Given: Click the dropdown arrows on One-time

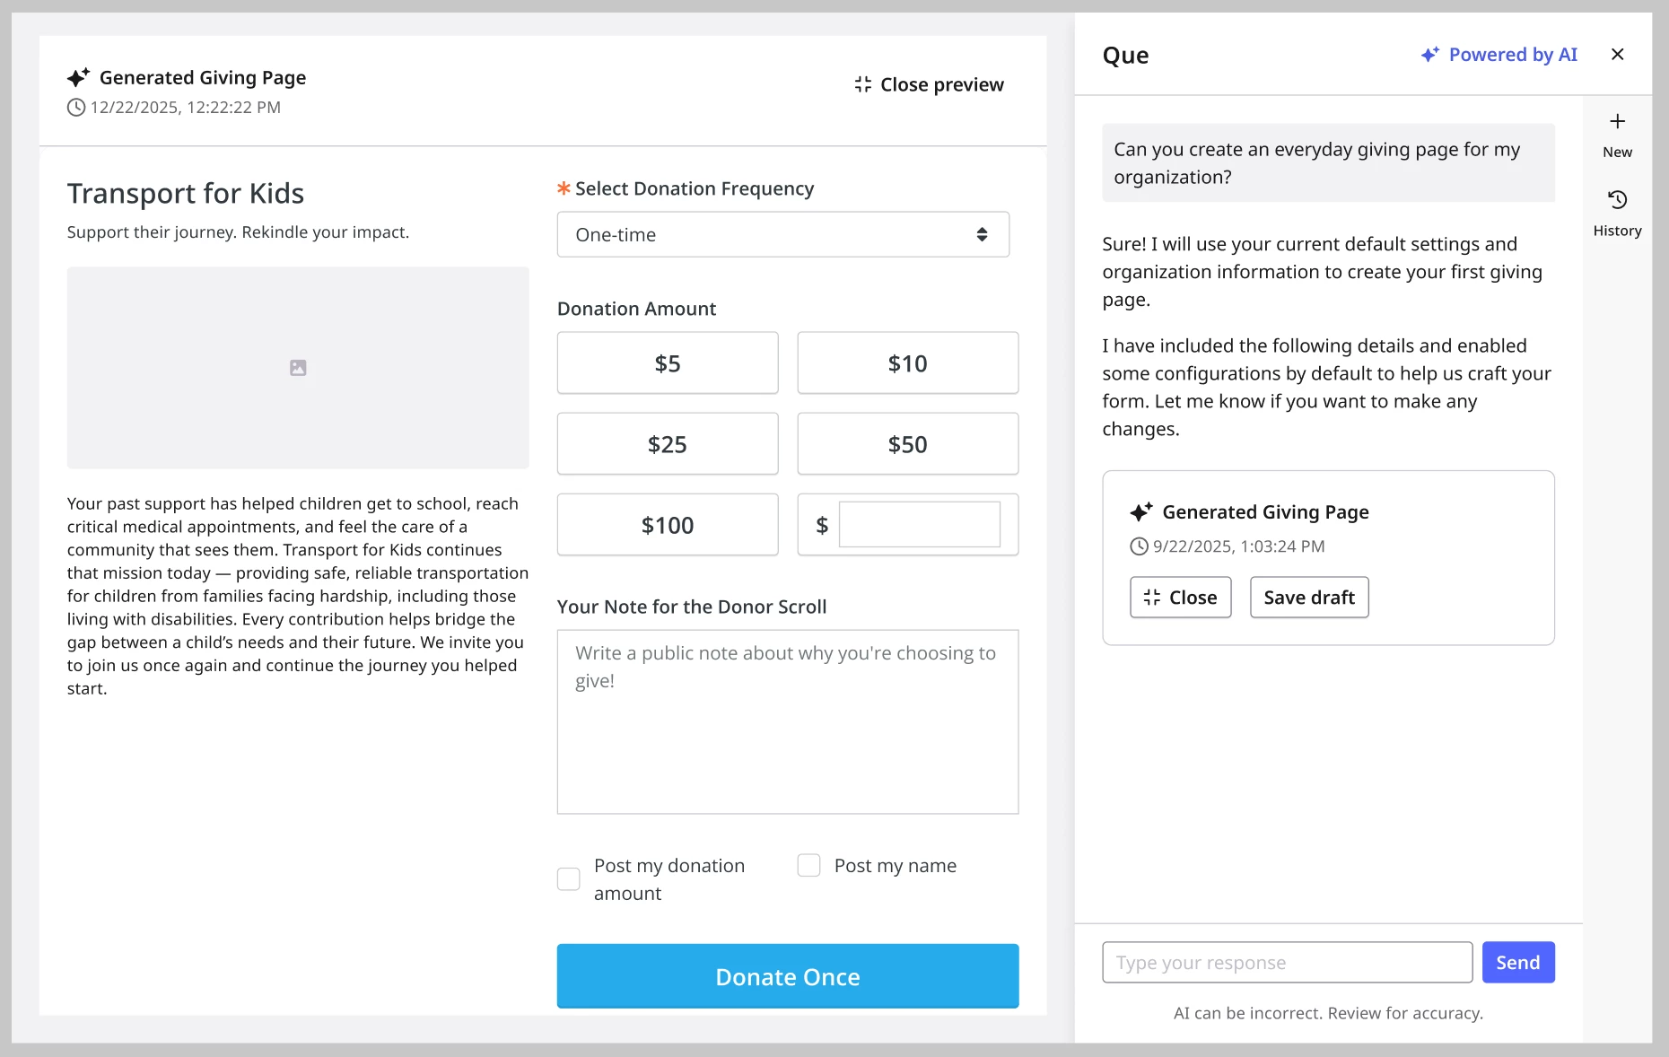Looking at the screenshot, I should tap(982, 235).
